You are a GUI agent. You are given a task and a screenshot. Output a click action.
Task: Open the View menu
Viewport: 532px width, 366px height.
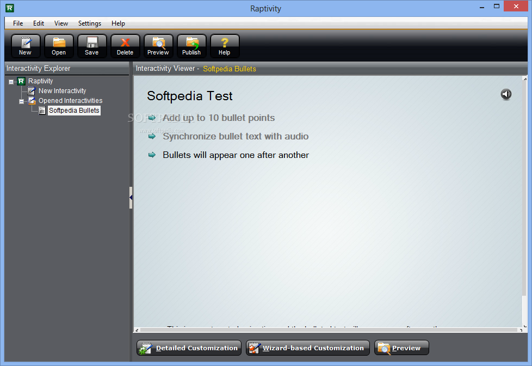[x=61, y=23]
